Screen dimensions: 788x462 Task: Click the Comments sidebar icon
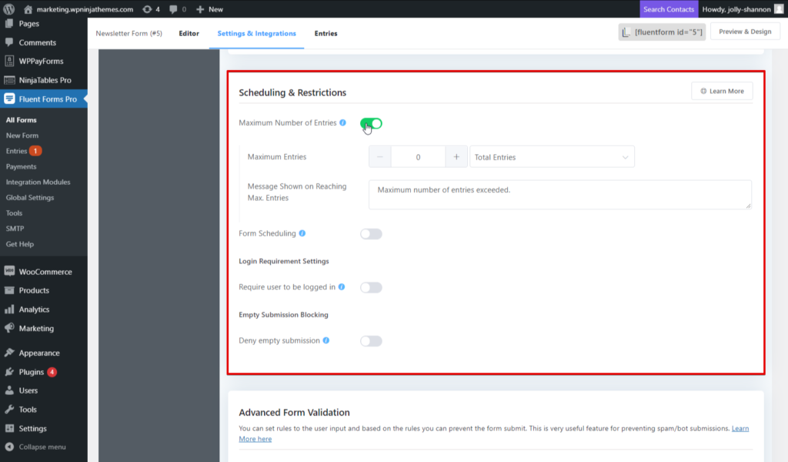coord(9,42)
